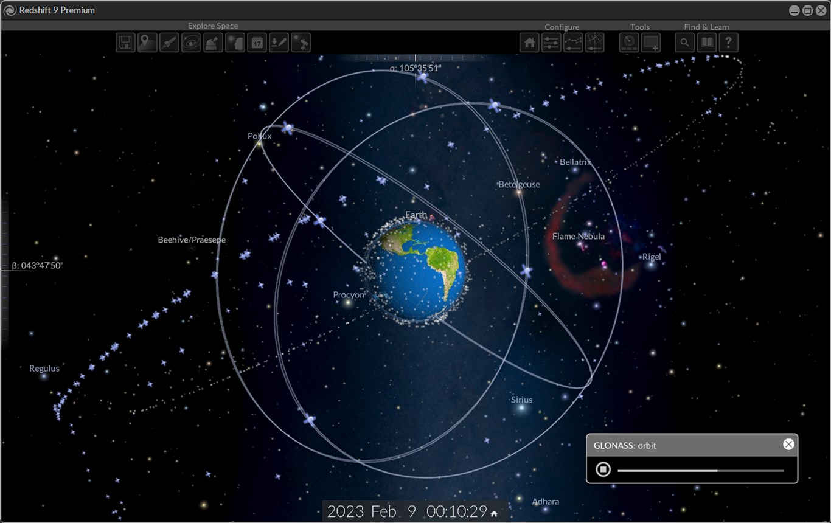Viewport: 831px width, 523px height.
Task: Select the Bellatrix star label
Action: (575, 162)
